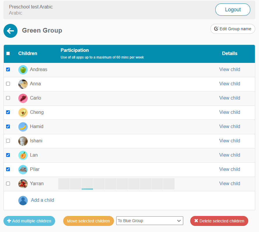Tick the checkbox for Ishani
This screenshot has width=259, height=232.
(x=8, y=141)
